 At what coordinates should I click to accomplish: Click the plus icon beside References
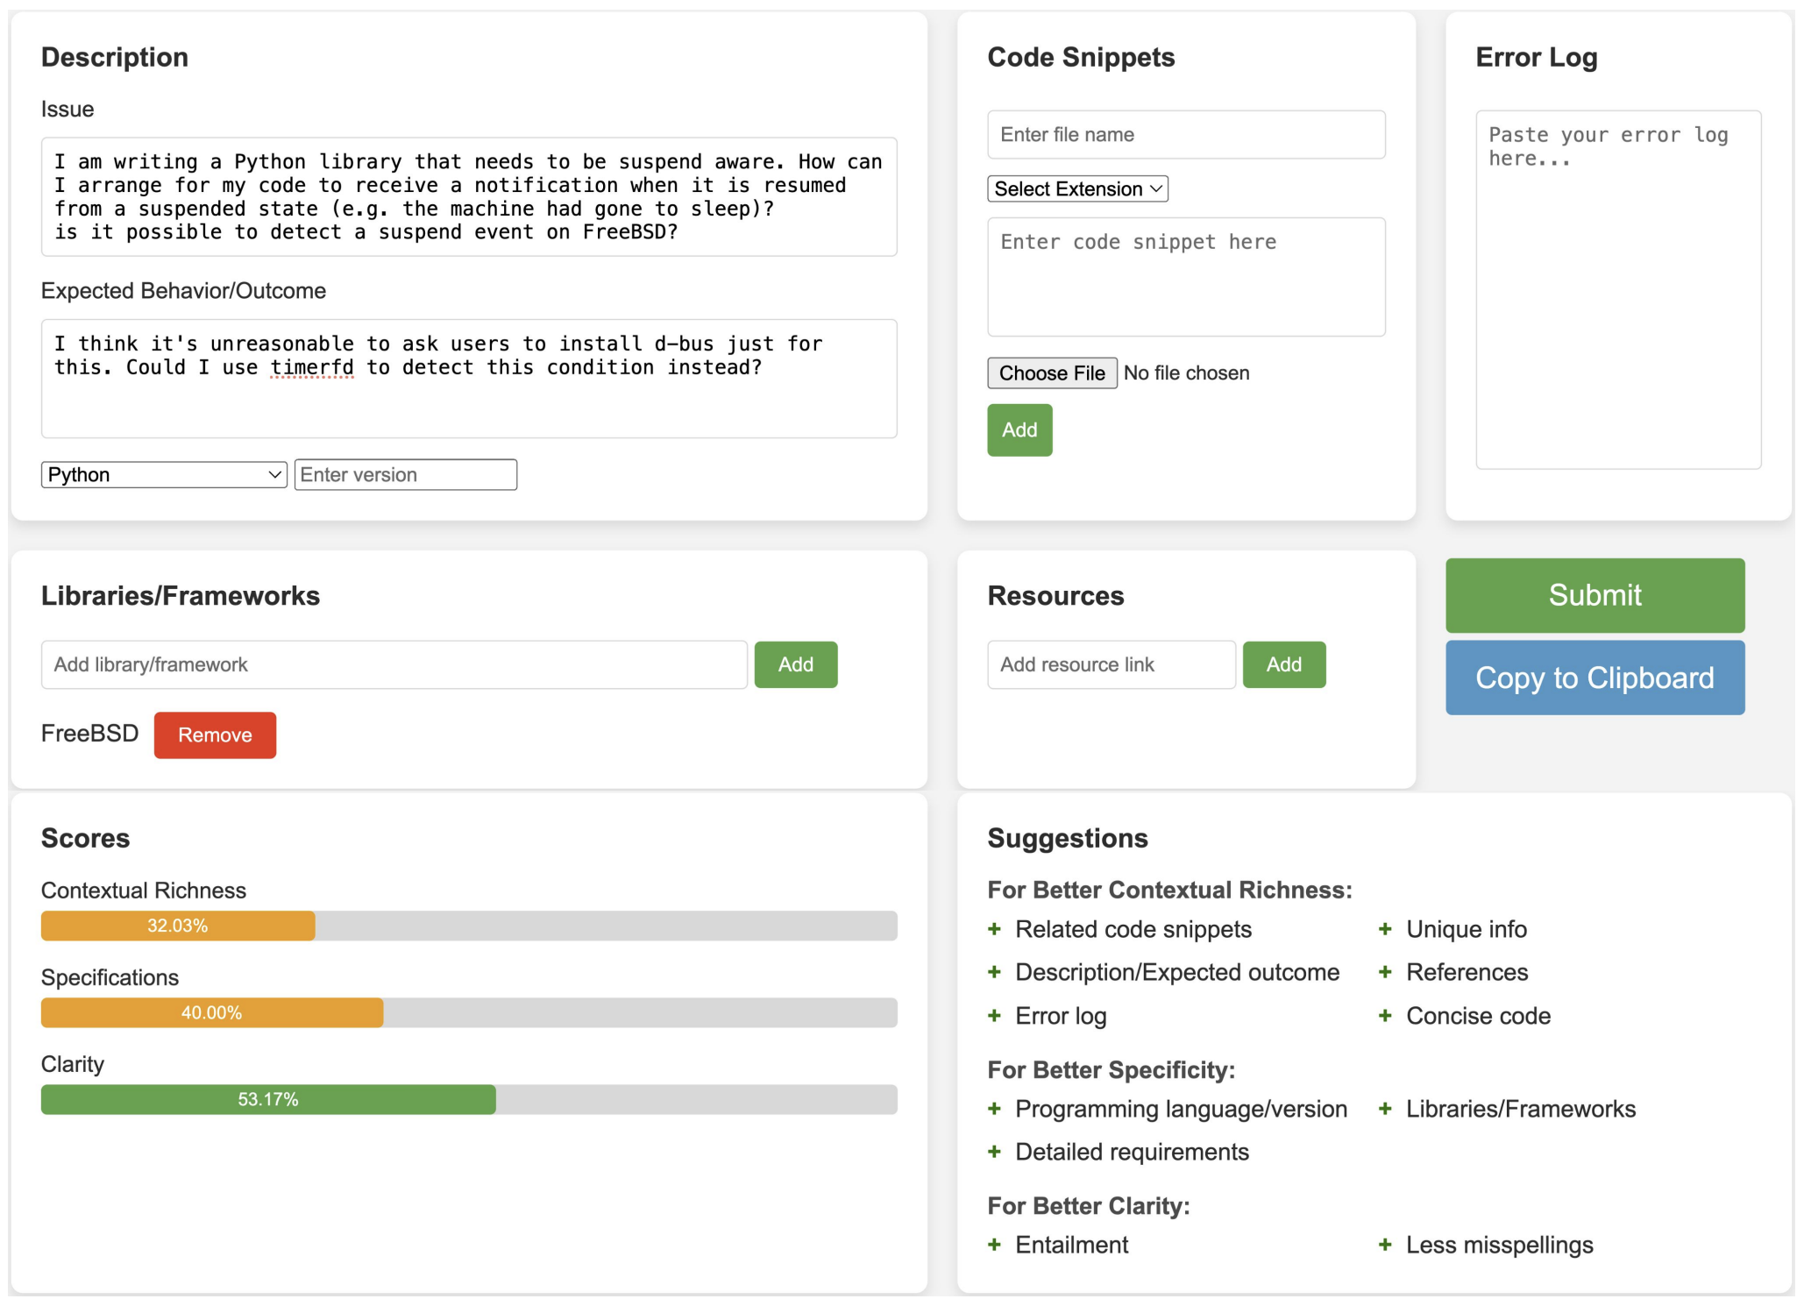click(x=1385, y=972)
